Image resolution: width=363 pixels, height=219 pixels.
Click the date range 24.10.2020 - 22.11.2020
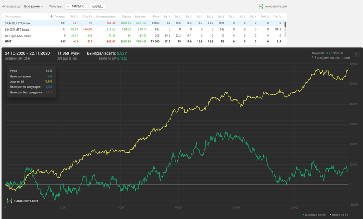tap(27, 53)
